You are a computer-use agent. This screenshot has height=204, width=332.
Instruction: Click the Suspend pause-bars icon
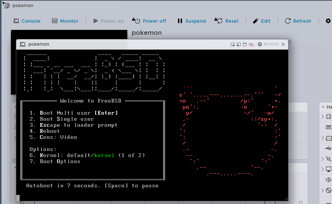tap(180, 21)
